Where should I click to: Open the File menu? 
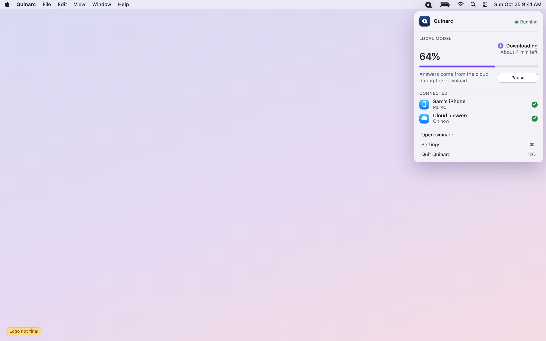click(47, 5)
